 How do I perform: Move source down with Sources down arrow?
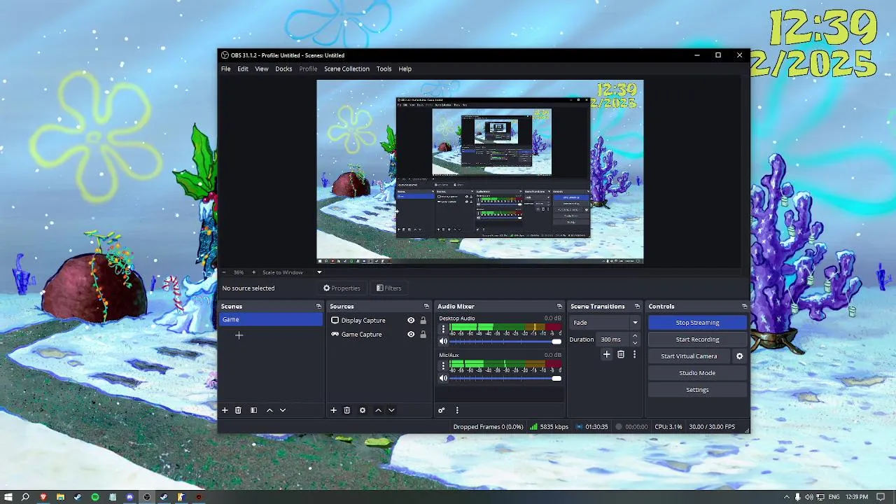click(x=391, y=410)
